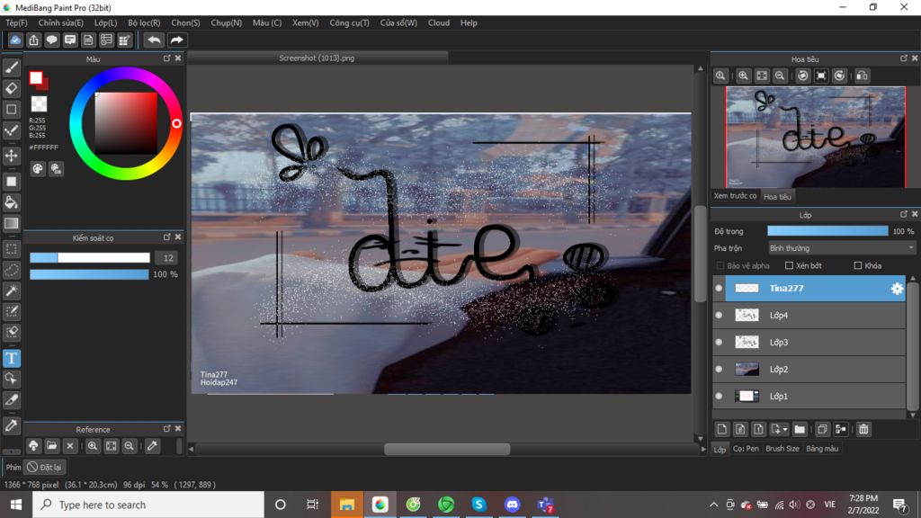
Task: Select the Eraser tool in the left toolbar
Action: click(x=12, y=89)
